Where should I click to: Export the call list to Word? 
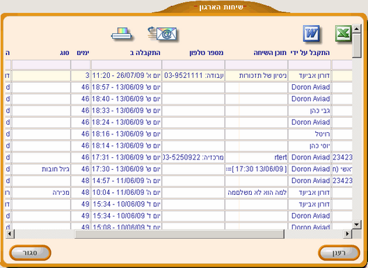pyautogui.click(x=312, y=33)
